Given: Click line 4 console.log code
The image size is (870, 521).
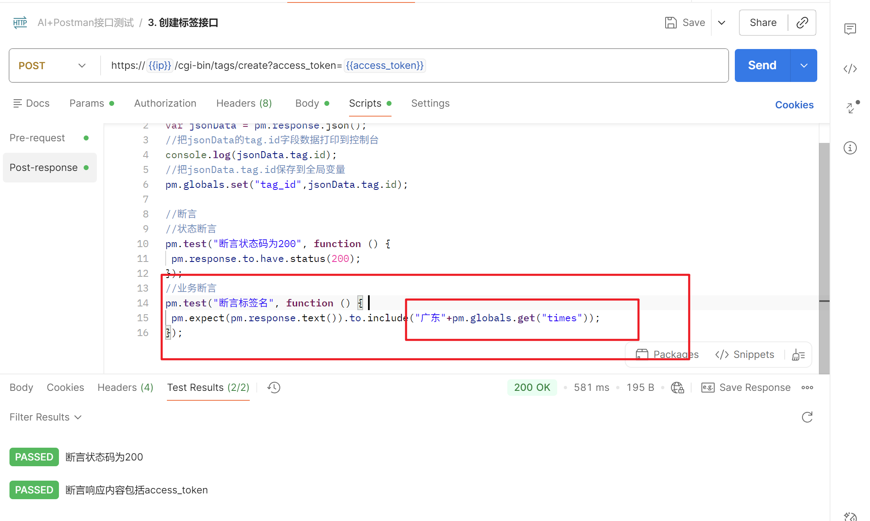Looking at the screenshot, I should click(x=251, y=155).
